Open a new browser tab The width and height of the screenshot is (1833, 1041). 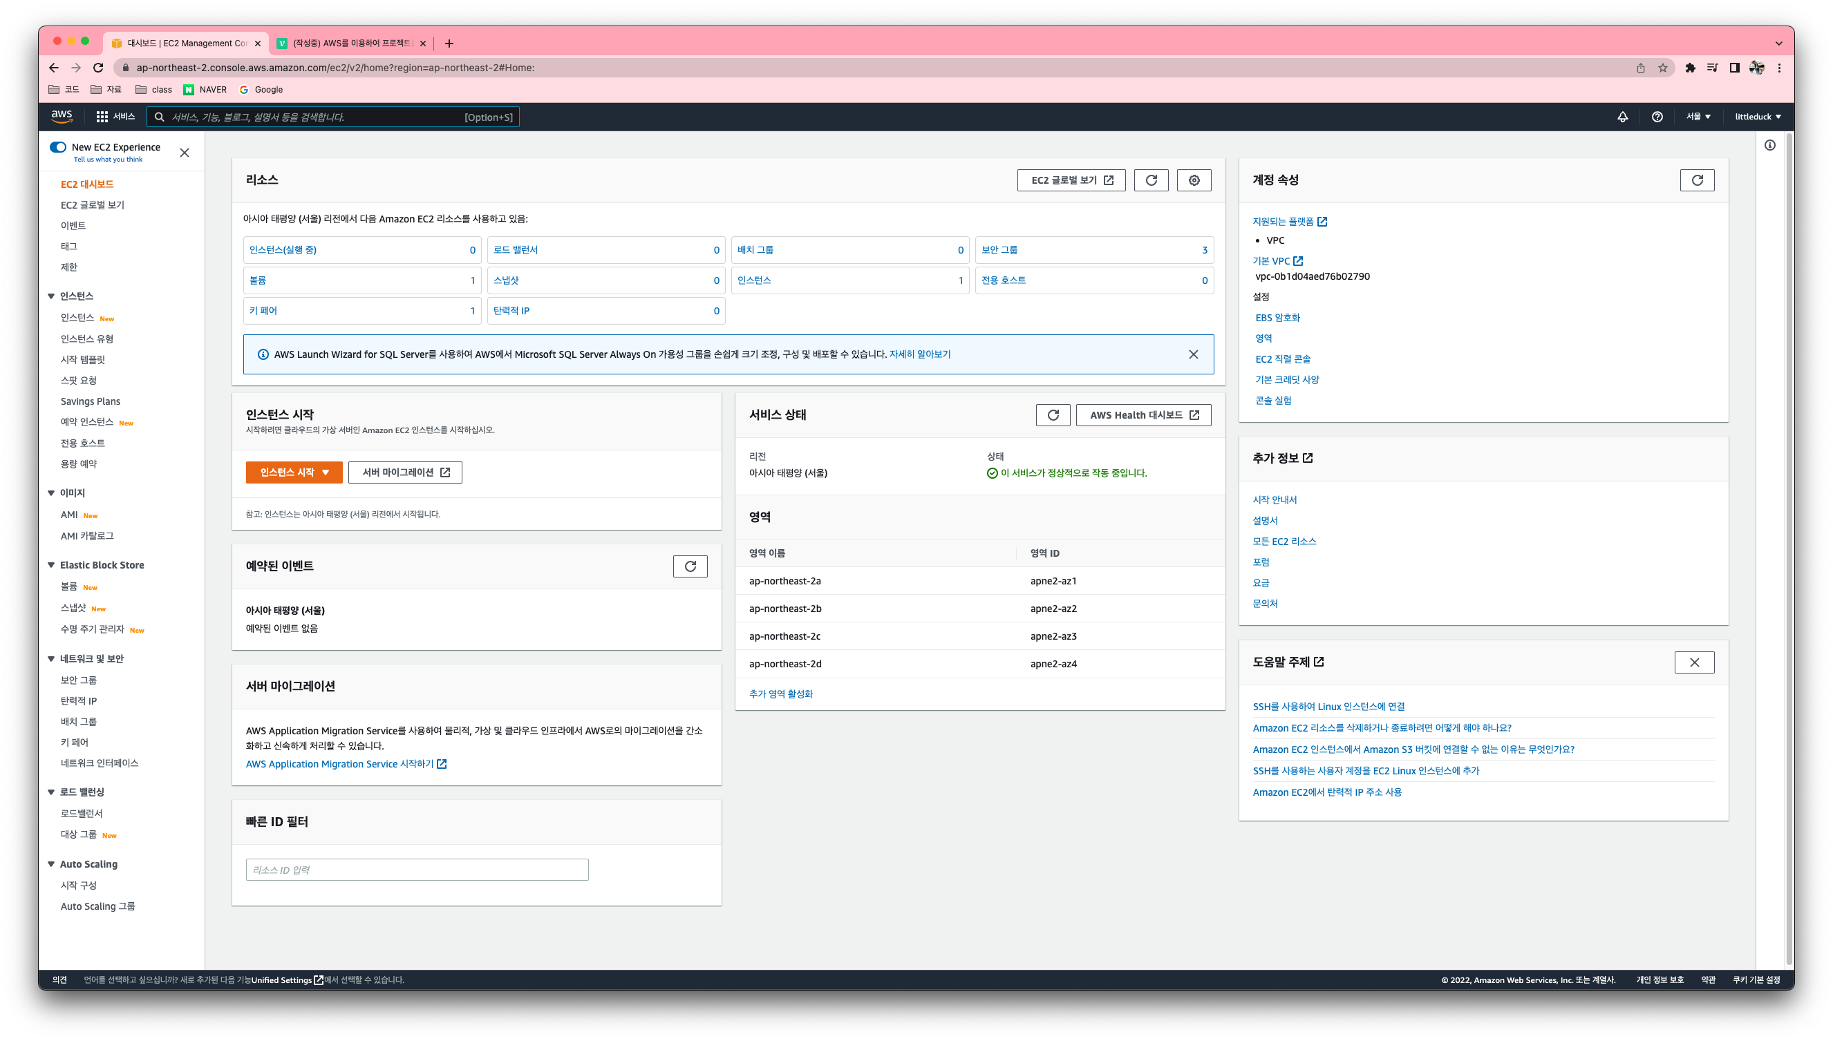click(x=449, y=43)
